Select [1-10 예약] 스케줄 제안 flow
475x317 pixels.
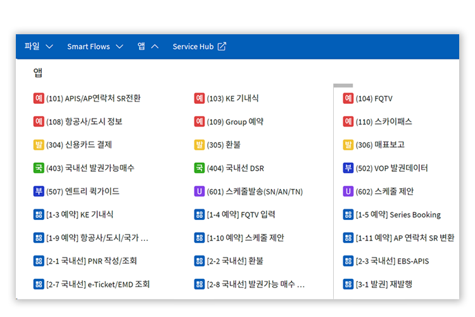point(245,238)
